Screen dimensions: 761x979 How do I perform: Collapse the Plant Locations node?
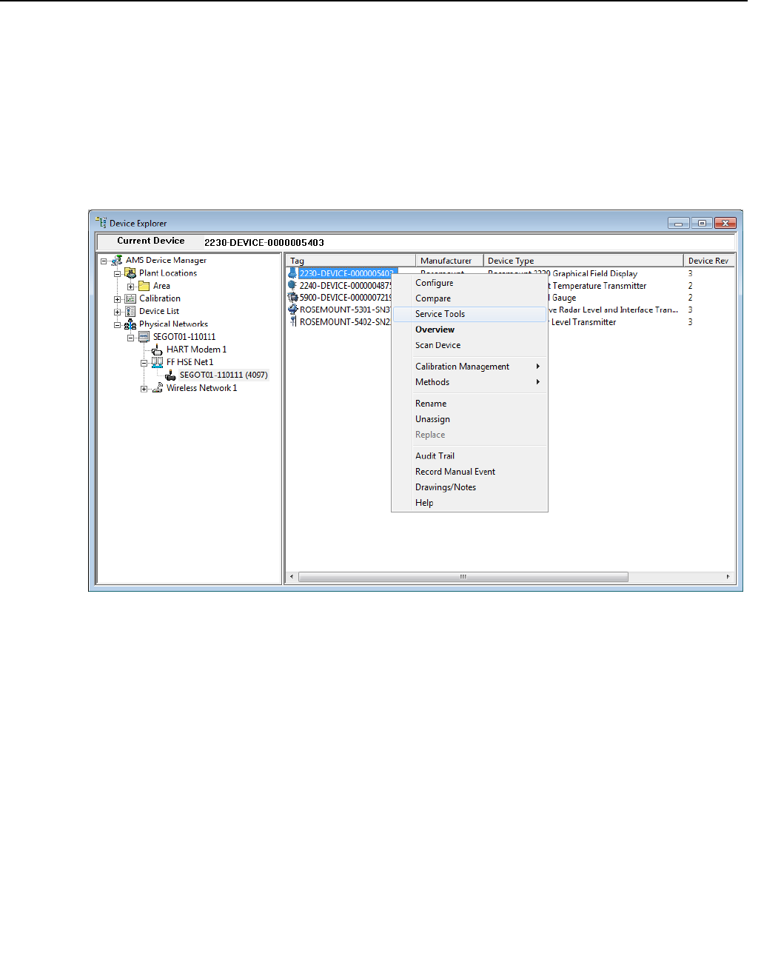(117, 274)
